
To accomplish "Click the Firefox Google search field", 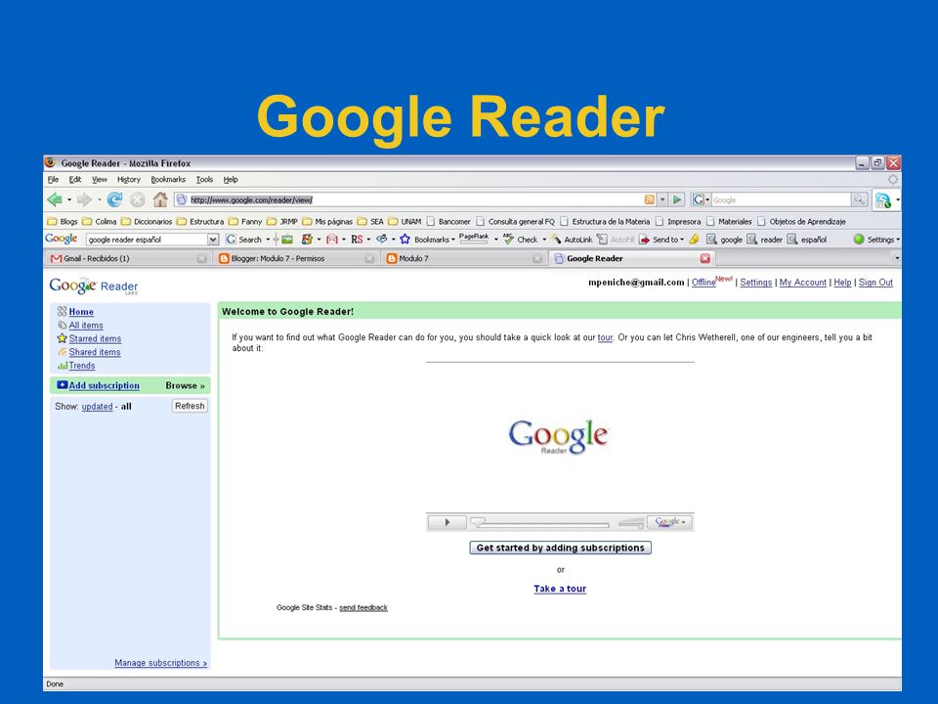I will point(781,199).
